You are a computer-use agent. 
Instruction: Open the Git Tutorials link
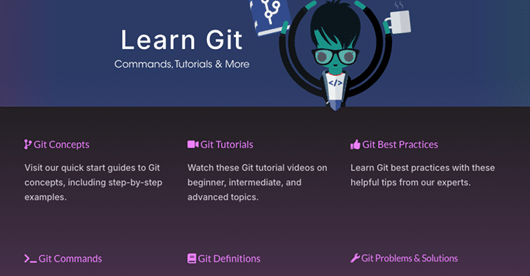pyautogui.click(x=226, y=145)
